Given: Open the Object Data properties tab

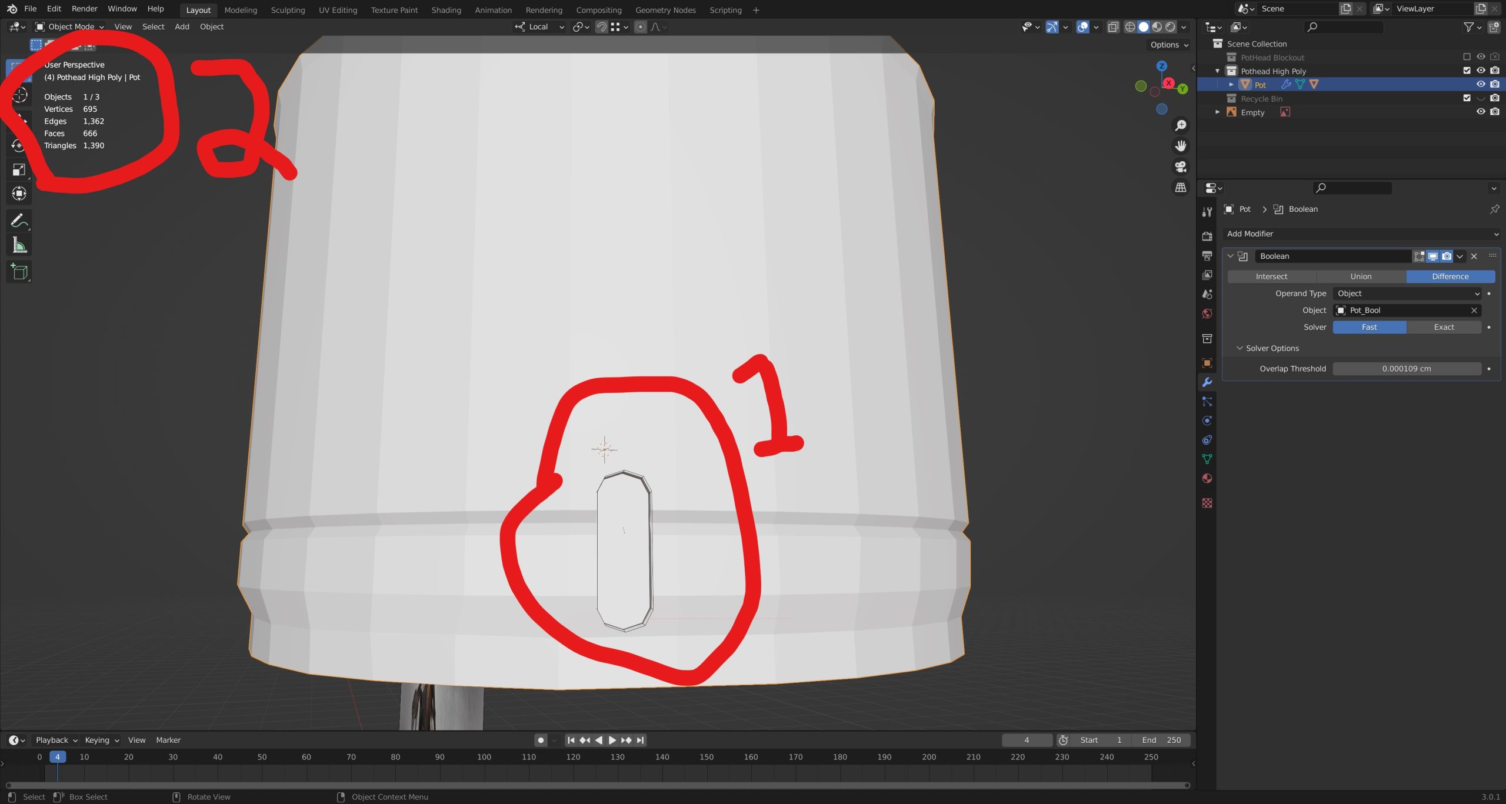Looking at the screenshot, I should (1207, 459).
